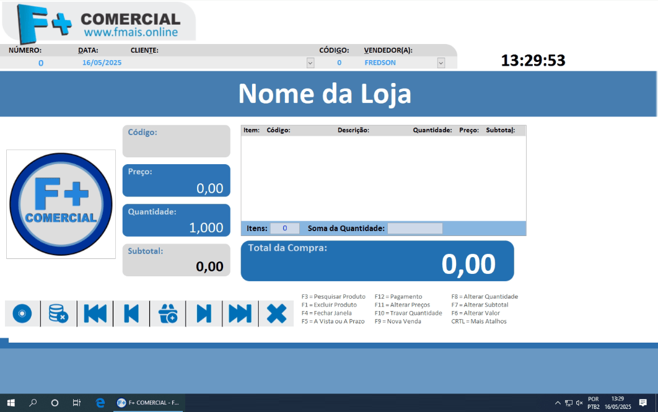Open the Windows notification center icon
The height and width of the screenshot is (412, 658).
click(x=643, y=403)
